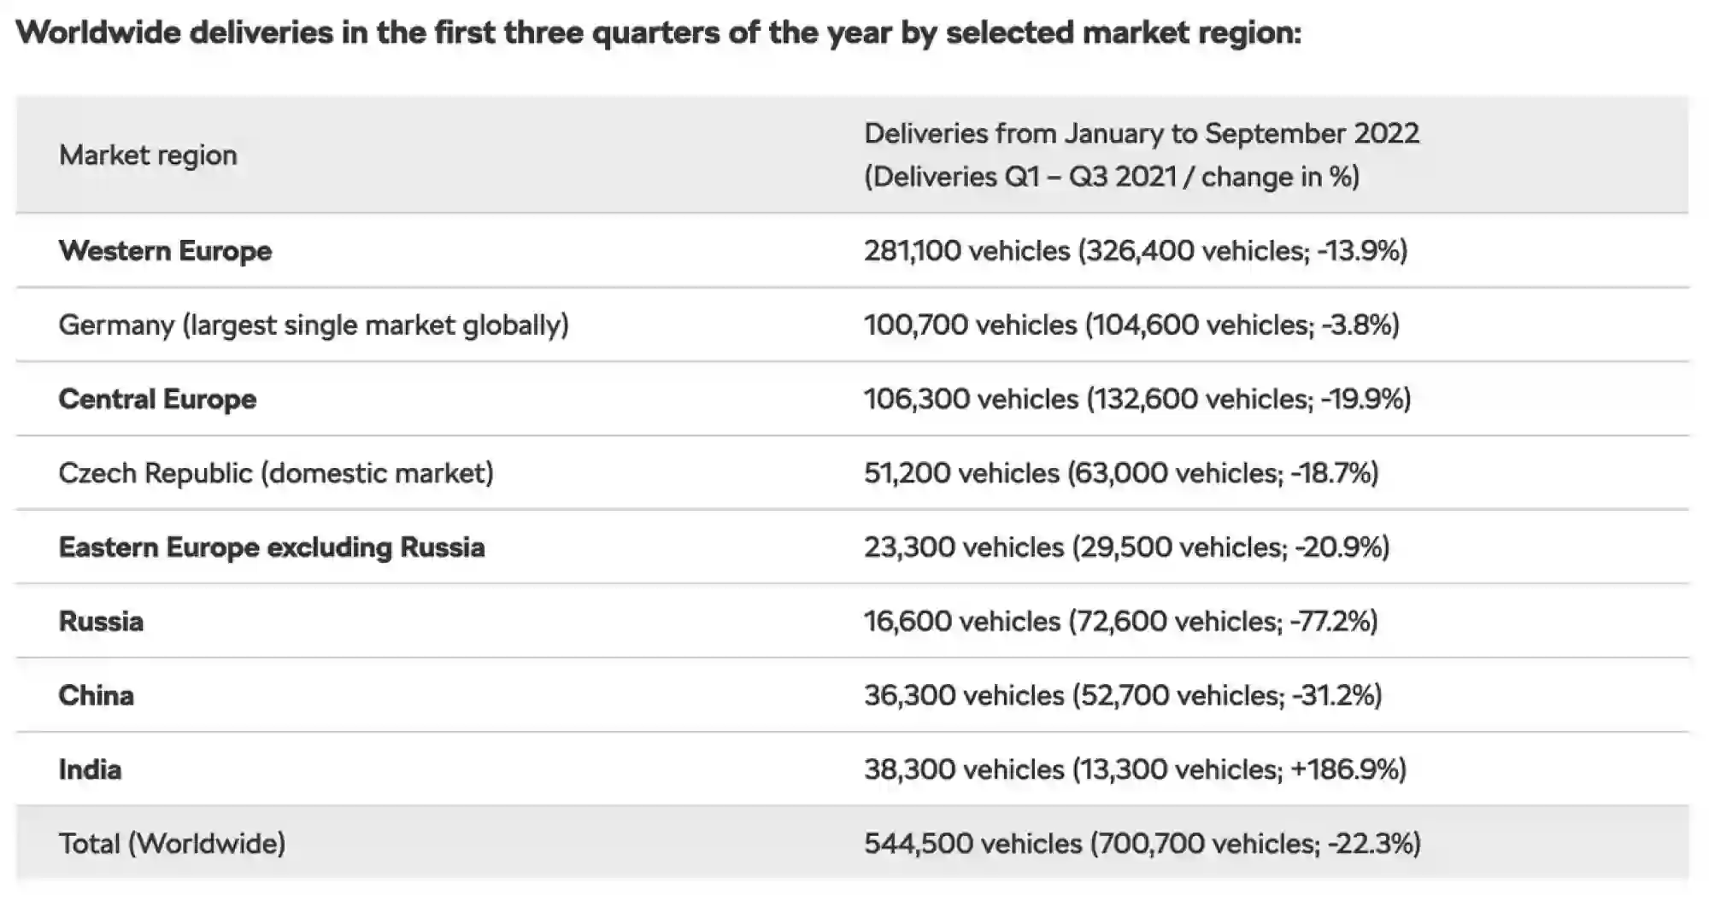Click the 'Russia' row label
This screenshot has height=912, width=1709.
click(x=101, y=622)
